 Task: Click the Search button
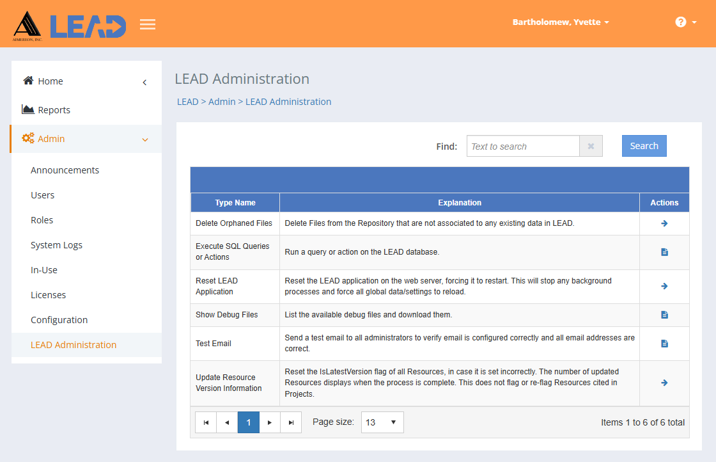coord(644,146)
